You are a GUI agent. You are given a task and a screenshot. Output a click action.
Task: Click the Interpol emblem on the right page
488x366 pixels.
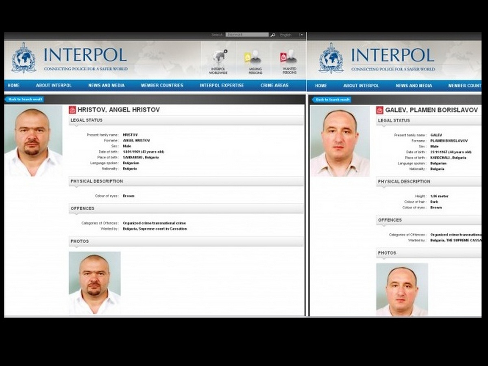pos(331,58)
